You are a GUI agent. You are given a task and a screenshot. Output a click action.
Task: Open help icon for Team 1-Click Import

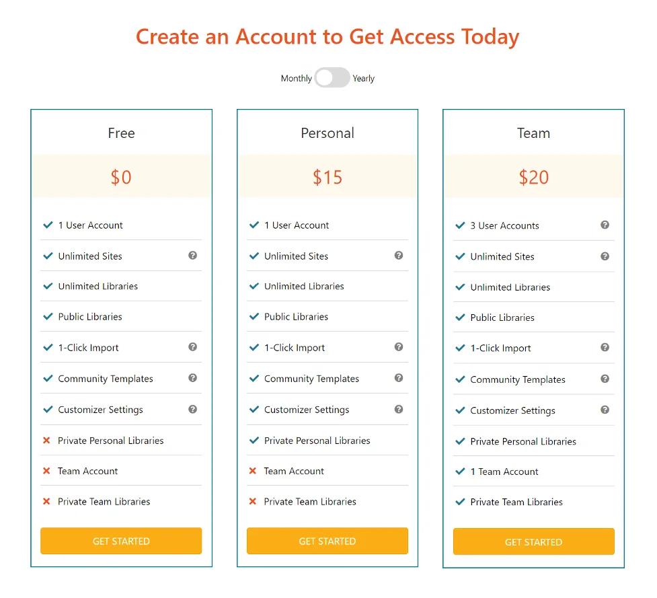pyautogui.click(x=605, y=347)
